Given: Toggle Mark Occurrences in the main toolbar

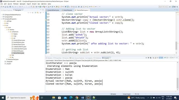Looking at the screenshot, I should (x=68, y=7).
